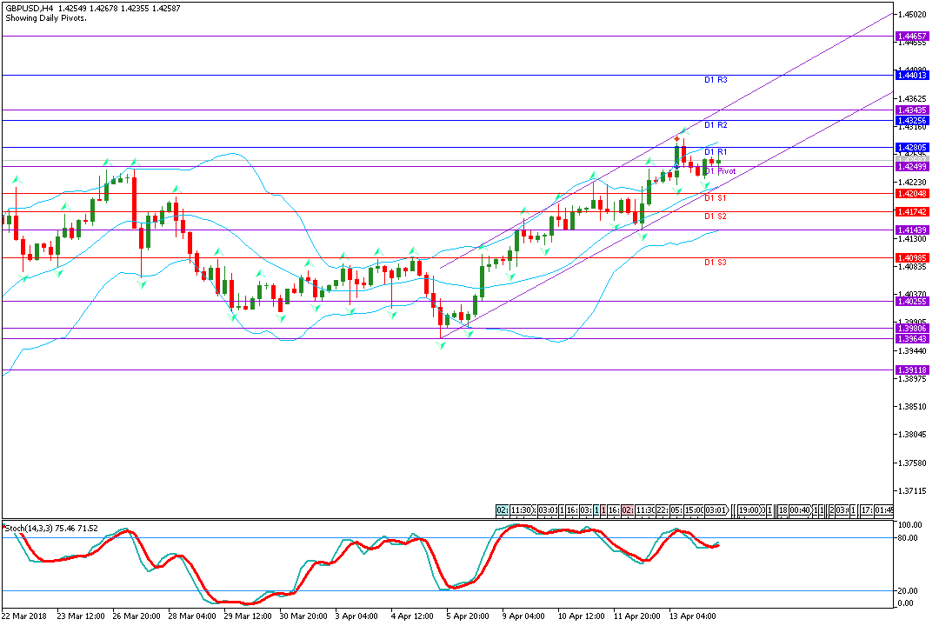Click the 15:00 session time marker

pyautogui.click(x=694, y=510)
